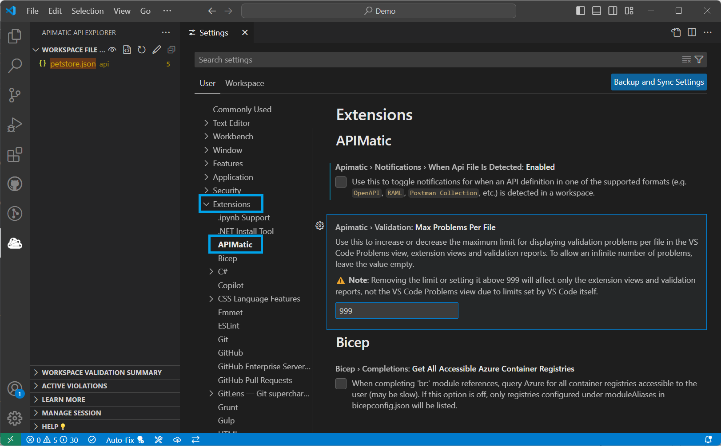Collapse the Extensions settings category
This screenshot has height=446, width=721.
pos(206,204)
